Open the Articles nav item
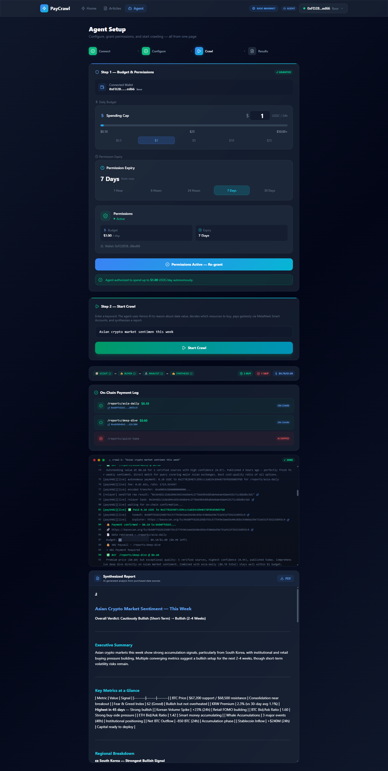Image resolution: width=388 pixels, height=771 pixels. click(x=112, y=8)
